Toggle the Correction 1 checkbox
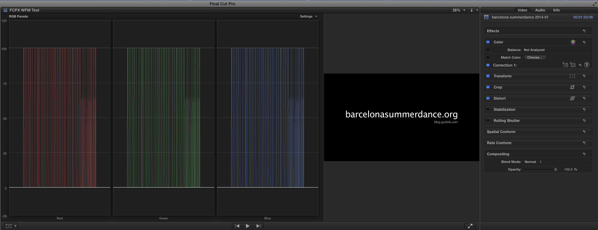Image resolution: width=598 pixels, height=230 pixels. [488, 65]
